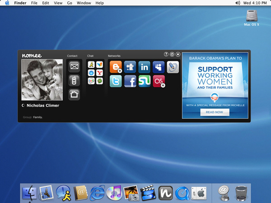Click the LiveJournal pencil network icon
Viewport: 271px width, 203px height.
173,67
